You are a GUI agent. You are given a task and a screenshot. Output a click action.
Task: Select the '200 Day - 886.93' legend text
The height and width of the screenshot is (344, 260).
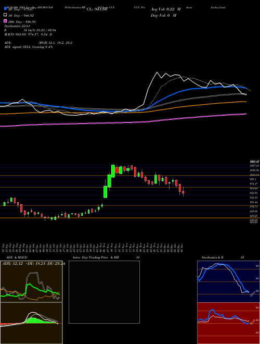(x=22, y=22)
